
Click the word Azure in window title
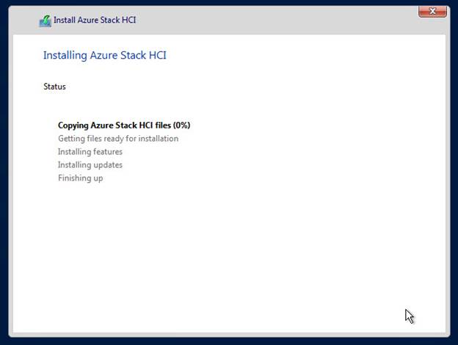click(87, 20)
